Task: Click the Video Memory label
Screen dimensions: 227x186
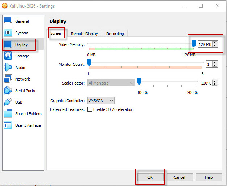Action: pyautogui.click(x=72, y=44)
